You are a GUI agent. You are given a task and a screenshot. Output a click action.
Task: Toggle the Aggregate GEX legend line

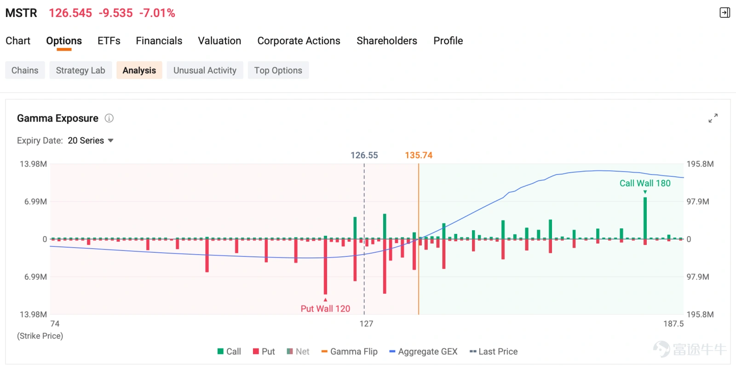point(423,352)
